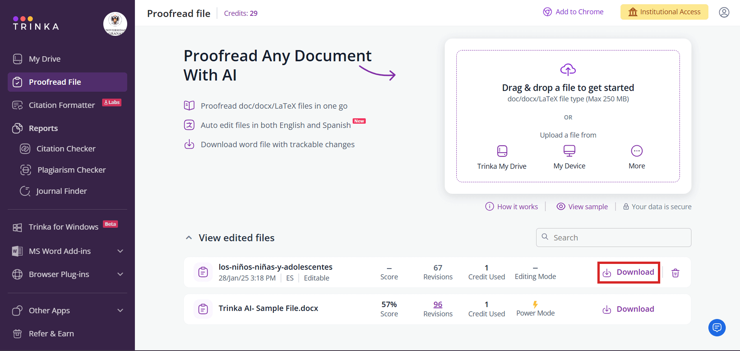Click the Citation Checker icon

click(x=25, y=149)
